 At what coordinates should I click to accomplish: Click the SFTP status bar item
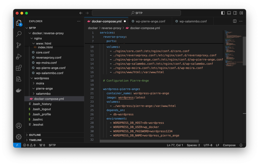point(52,145)
